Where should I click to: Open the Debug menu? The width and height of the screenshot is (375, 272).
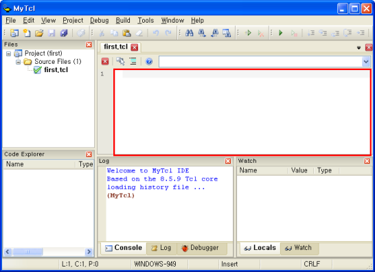tap(100, 21)
